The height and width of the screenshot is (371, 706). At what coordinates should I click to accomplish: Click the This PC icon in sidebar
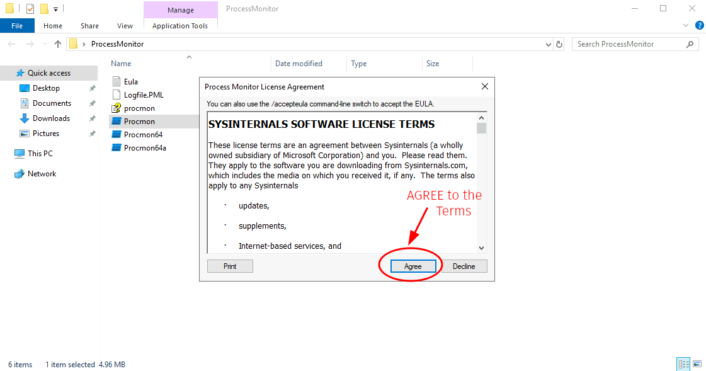tap(20, 154)
